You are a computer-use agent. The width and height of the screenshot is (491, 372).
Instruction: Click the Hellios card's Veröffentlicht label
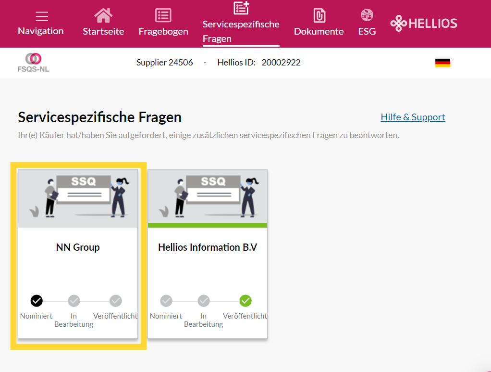click(x=245, y=316)
